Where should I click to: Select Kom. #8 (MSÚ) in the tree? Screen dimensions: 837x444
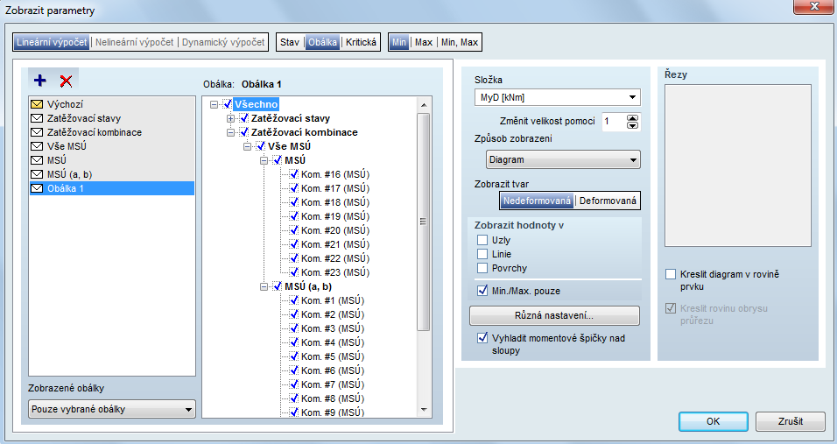pyautogui.click(x=333, y=398)
